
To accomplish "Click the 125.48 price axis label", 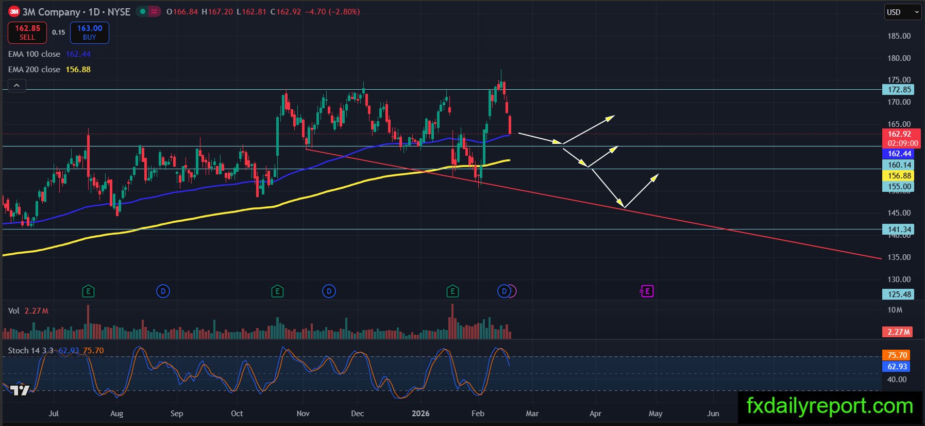I will pyautogui.click(x=899, y=294).
